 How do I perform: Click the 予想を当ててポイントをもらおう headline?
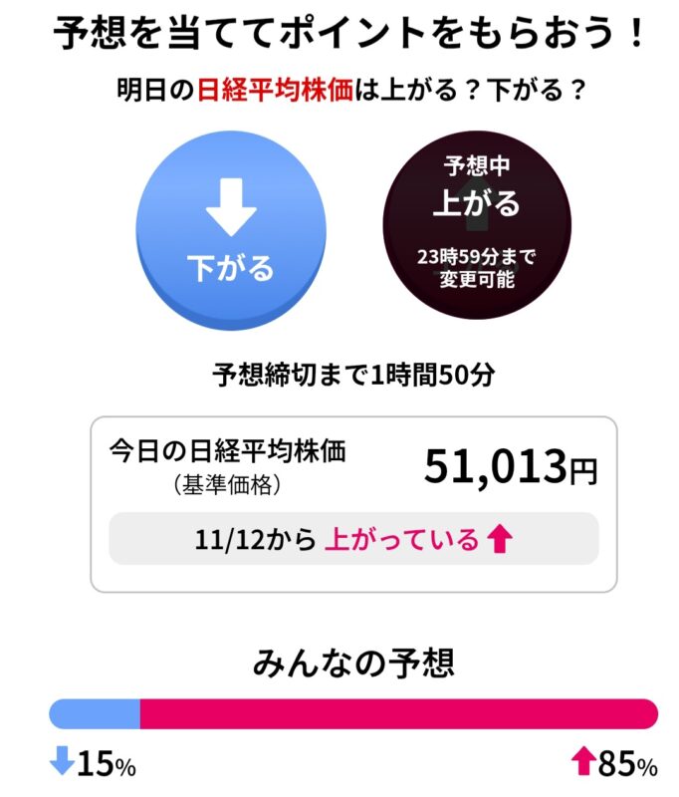[339, 36]
